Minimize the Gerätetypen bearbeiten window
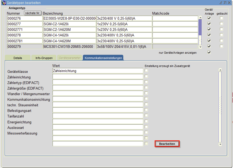233x168 pixels. point(220,3)
